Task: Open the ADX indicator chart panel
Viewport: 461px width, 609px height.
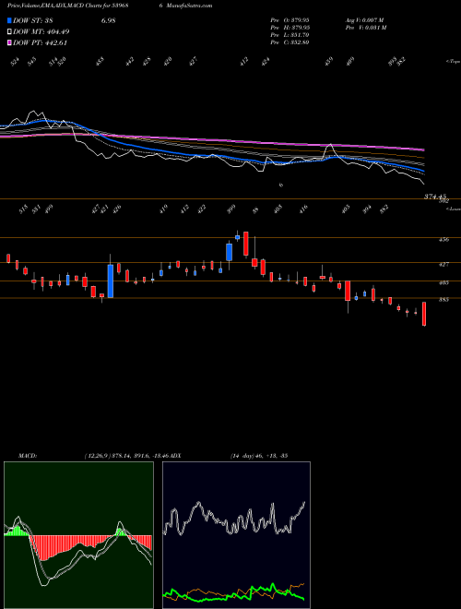Action: tap(236, 535)
